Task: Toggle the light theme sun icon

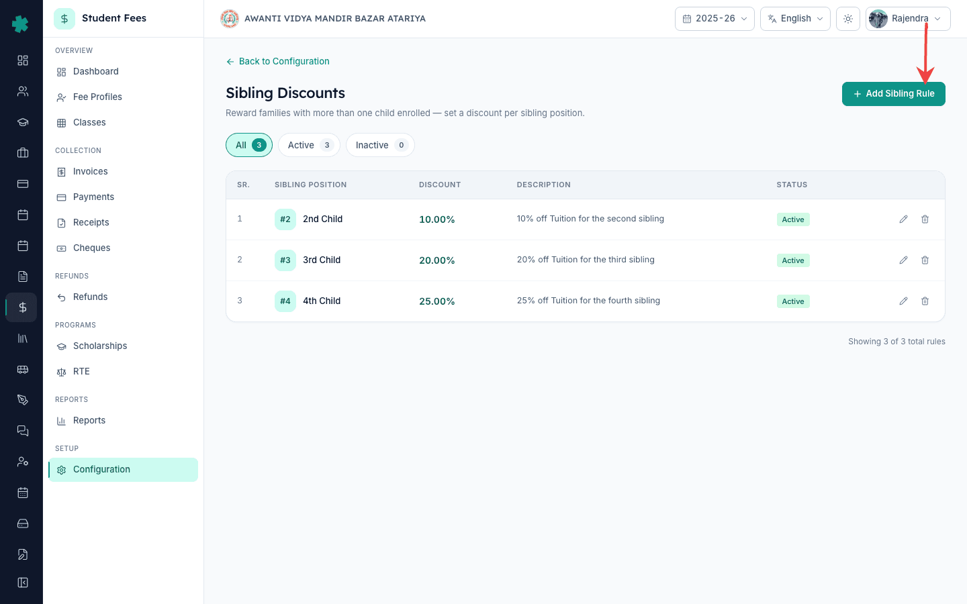Action: tap(848, 19)
